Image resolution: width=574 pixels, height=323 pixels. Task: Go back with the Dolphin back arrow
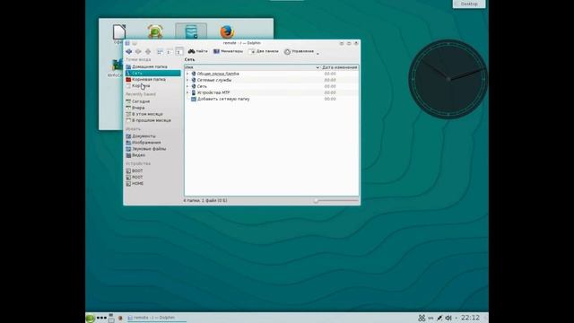tap(129, 52)
